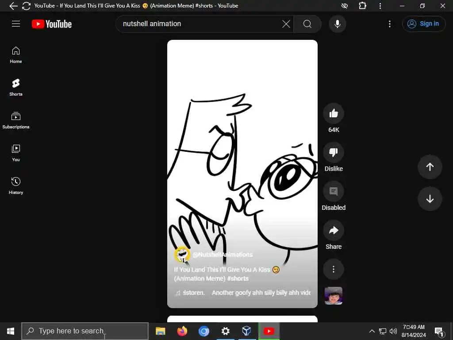Launch Firefox from the taskbar
The height and width of the screenshot is (340, 453).
pos(182,331)
